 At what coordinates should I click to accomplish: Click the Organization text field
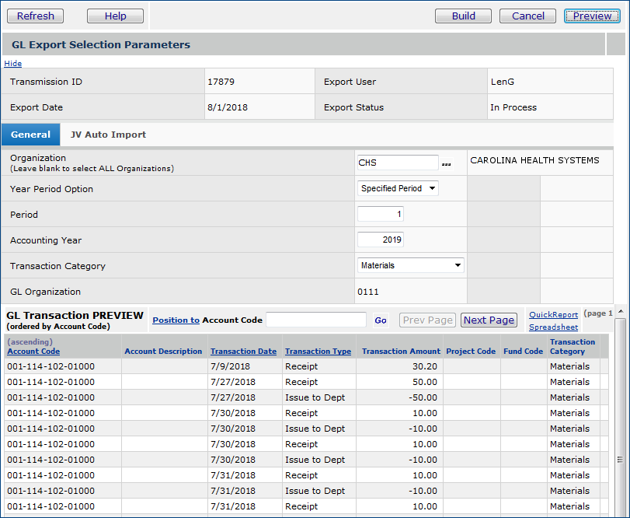click(x=398, y=163)
